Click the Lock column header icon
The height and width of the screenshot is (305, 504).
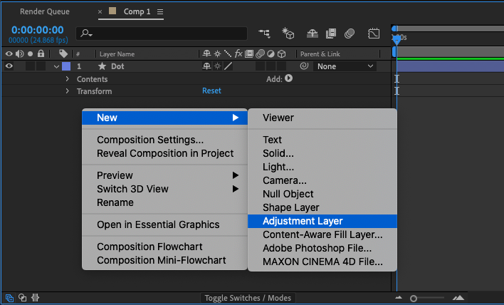point(41,53)
